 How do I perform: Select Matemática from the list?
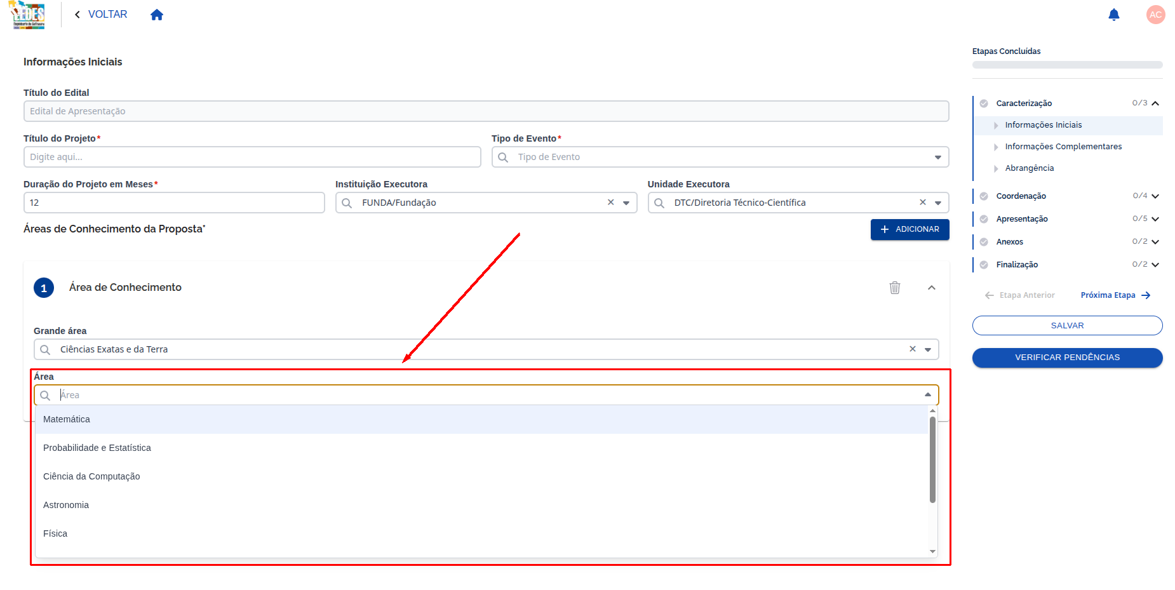coord(481,419)
